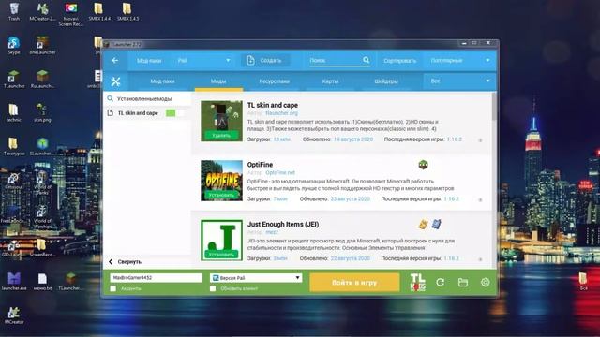
Task: Open Trash on the desktop
Action: 14,12
